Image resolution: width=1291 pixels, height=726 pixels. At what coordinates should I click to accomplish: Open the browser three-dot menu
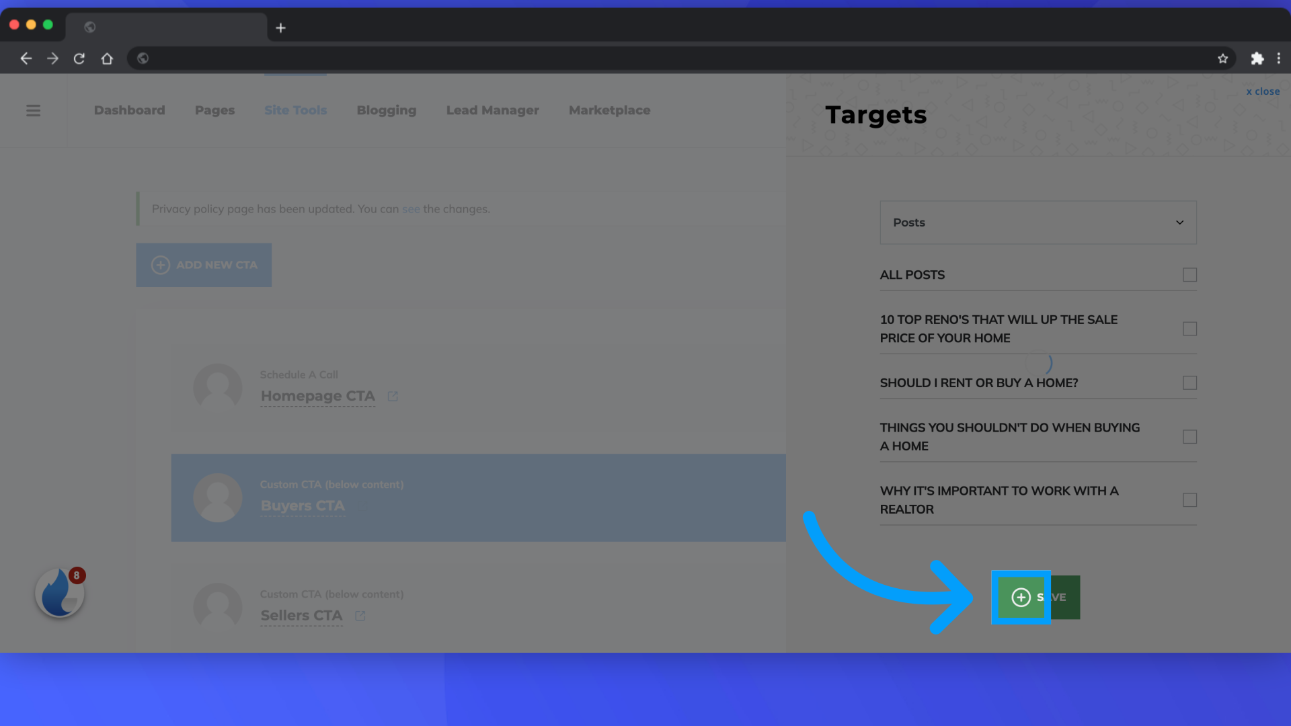click(x=1279, y=58)
